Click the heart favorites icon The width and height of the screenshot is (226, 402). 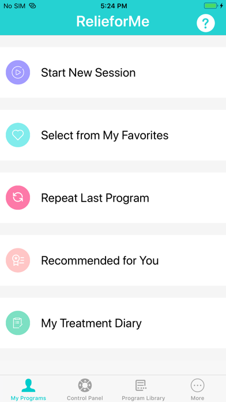[x=18, y=135]
